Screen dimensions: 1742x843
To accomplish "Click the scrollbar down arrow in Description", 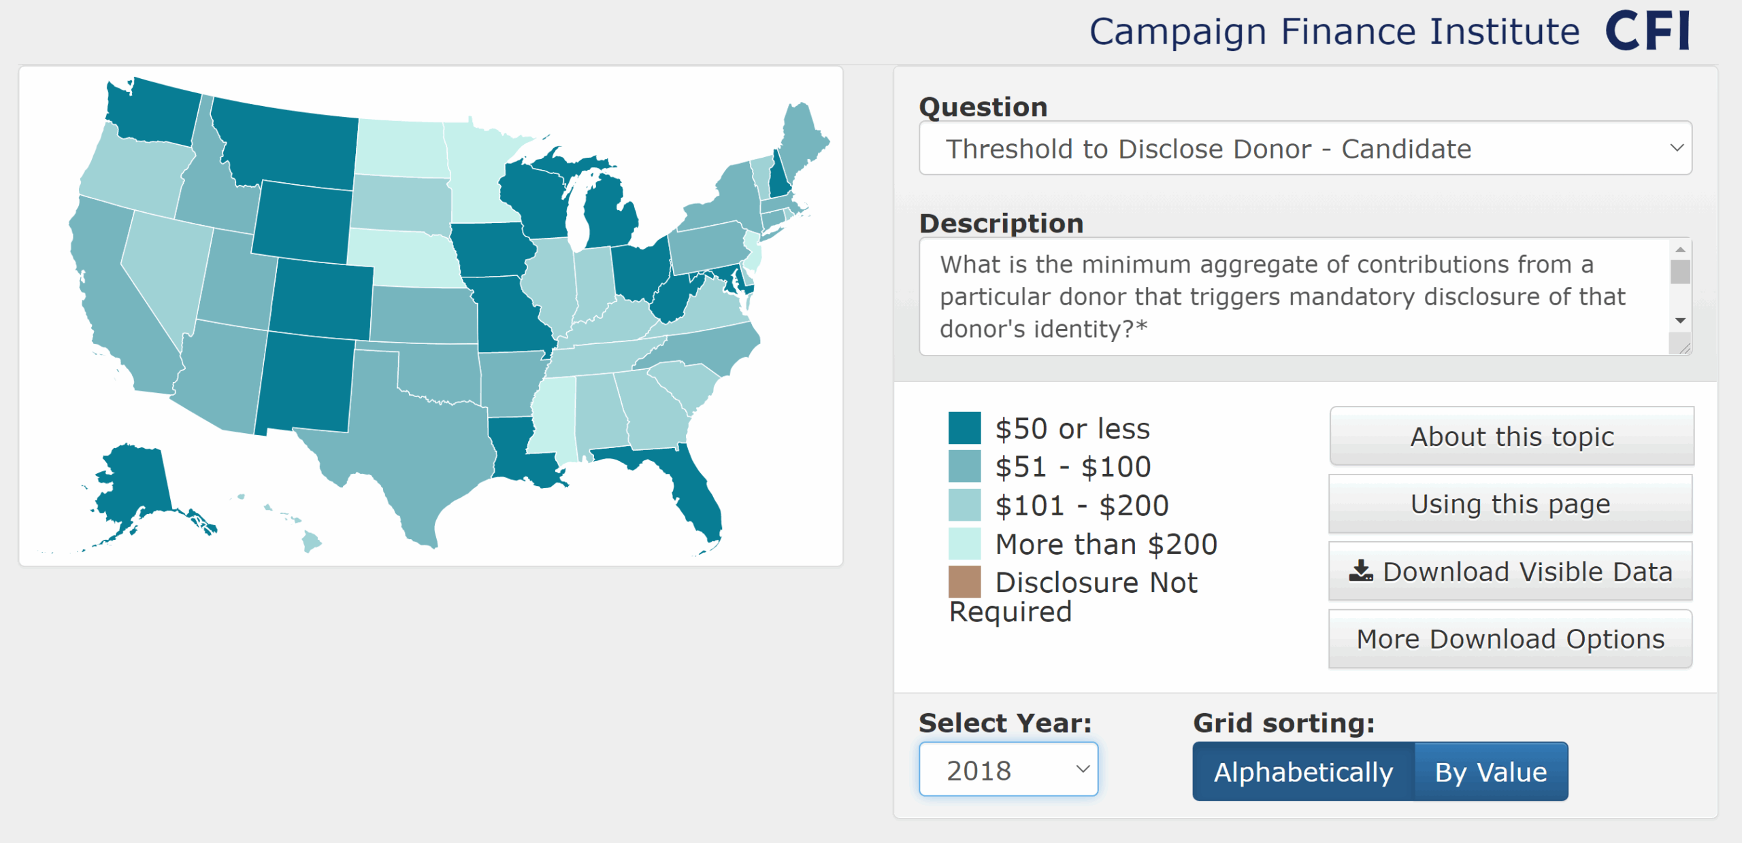I will pos(1680,320).
